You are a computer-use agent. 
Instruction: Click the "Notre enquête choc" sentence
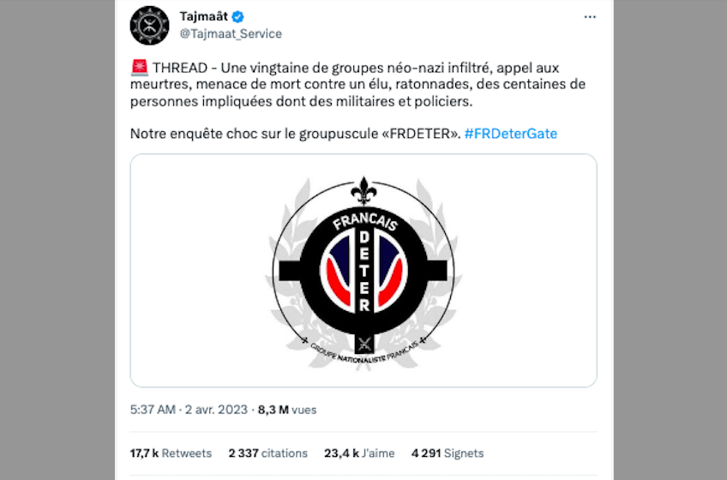click(x=296, y=134)
